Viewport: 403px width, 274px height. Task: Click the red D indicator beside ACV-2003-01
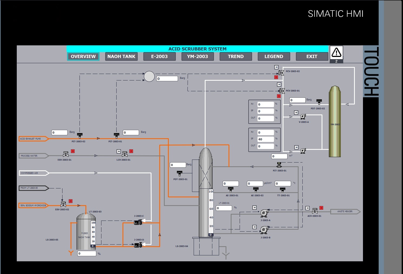(321, 208)
